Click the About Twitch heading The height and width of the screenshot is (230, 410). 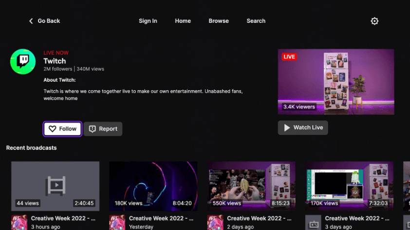click(59, 80)
